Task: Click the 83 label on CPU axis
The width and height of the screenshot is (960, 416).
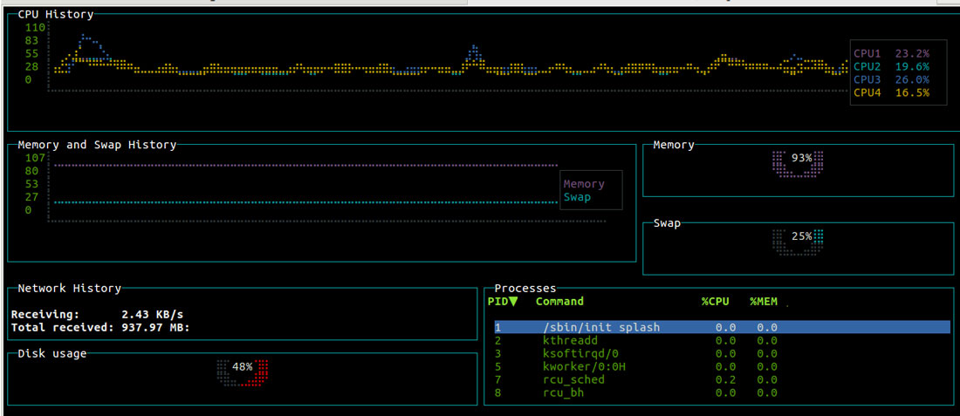Action: coord(31,40)
